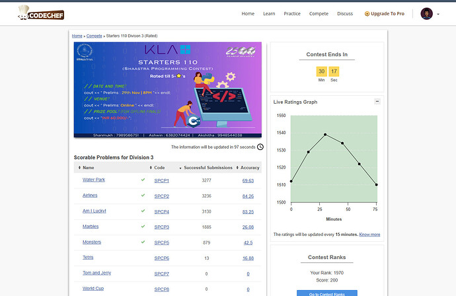The height and width of the screenshot is (296, 456).
Task: Click the solved checkmark for Water Park
Action: click(x=143, y=180)
